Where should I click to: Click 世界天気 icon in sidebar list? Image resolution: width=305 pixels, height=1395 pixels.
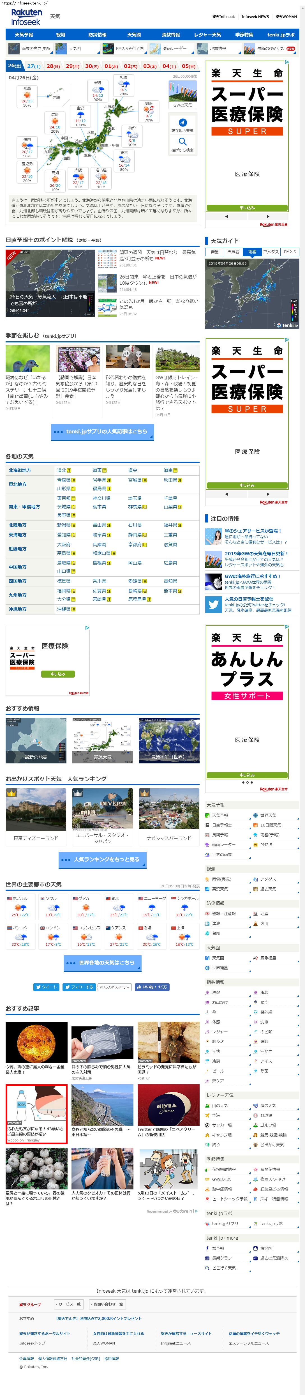255,815
